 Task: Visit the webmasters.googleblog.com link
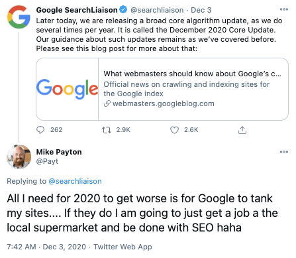(x=164, y=103)
